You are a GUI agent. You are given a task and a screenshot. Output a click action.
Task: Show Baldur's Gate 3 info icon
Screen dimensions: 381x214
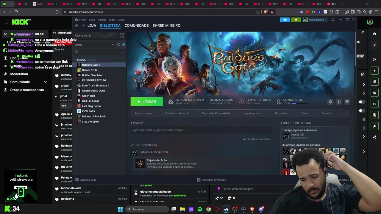tap(339, 102)
